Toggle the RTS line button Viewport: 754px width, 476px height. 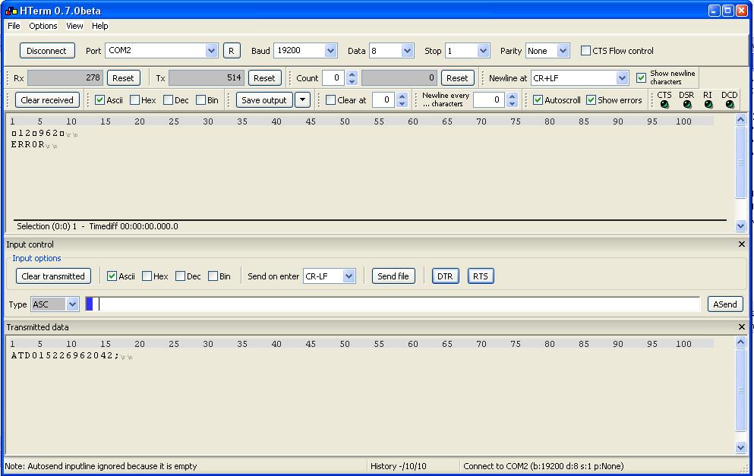point(481,276)
